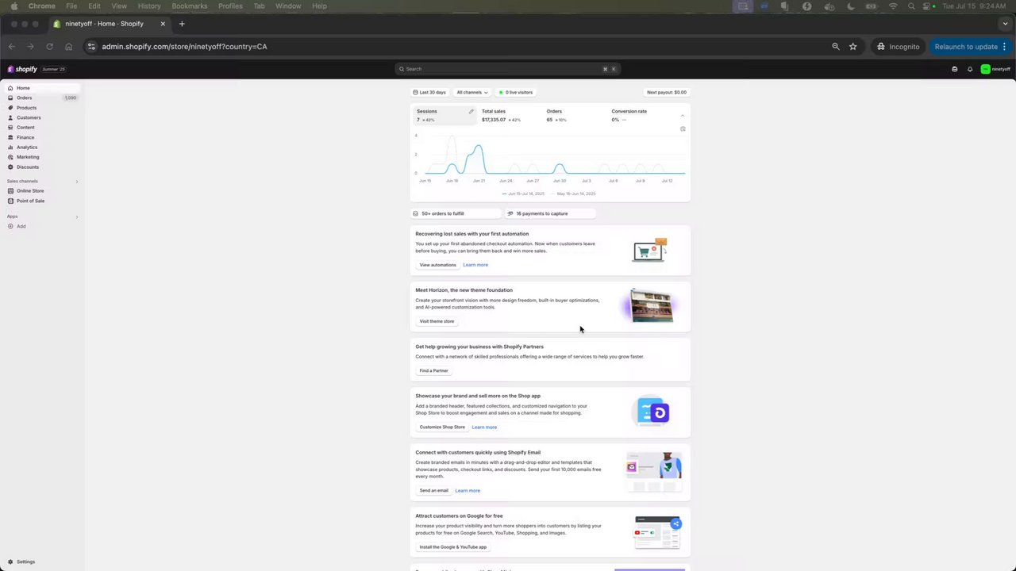
Task: Click Visit theme store
Action: pos(437,321)
